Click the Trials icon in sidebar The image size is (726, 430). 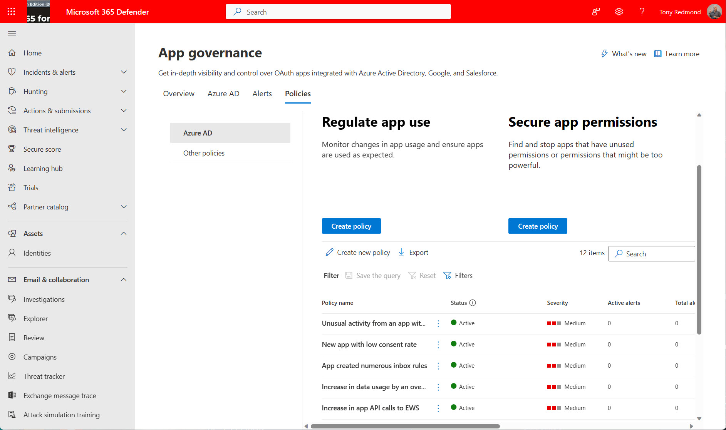coord(12,187)
